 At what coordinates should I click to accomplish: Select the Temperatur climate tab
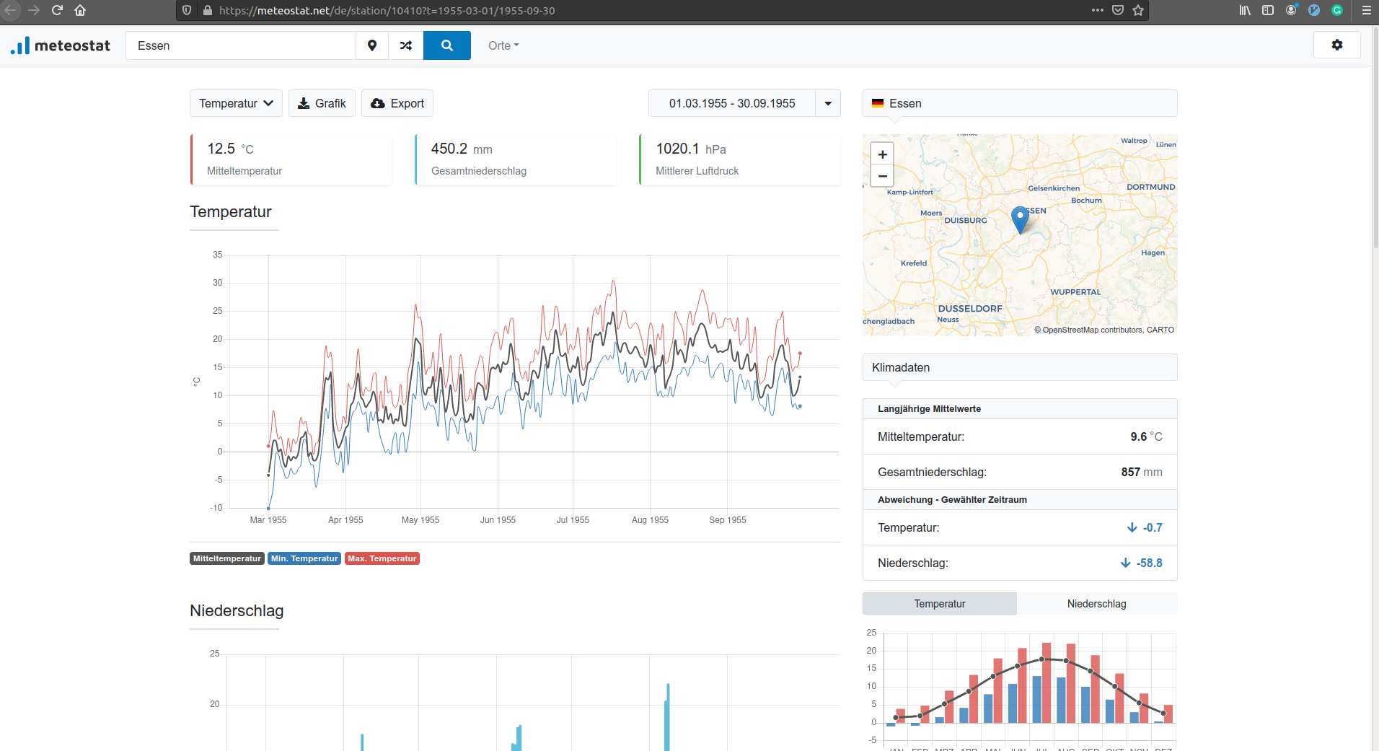pyautogui.click(x=938, y=604)
